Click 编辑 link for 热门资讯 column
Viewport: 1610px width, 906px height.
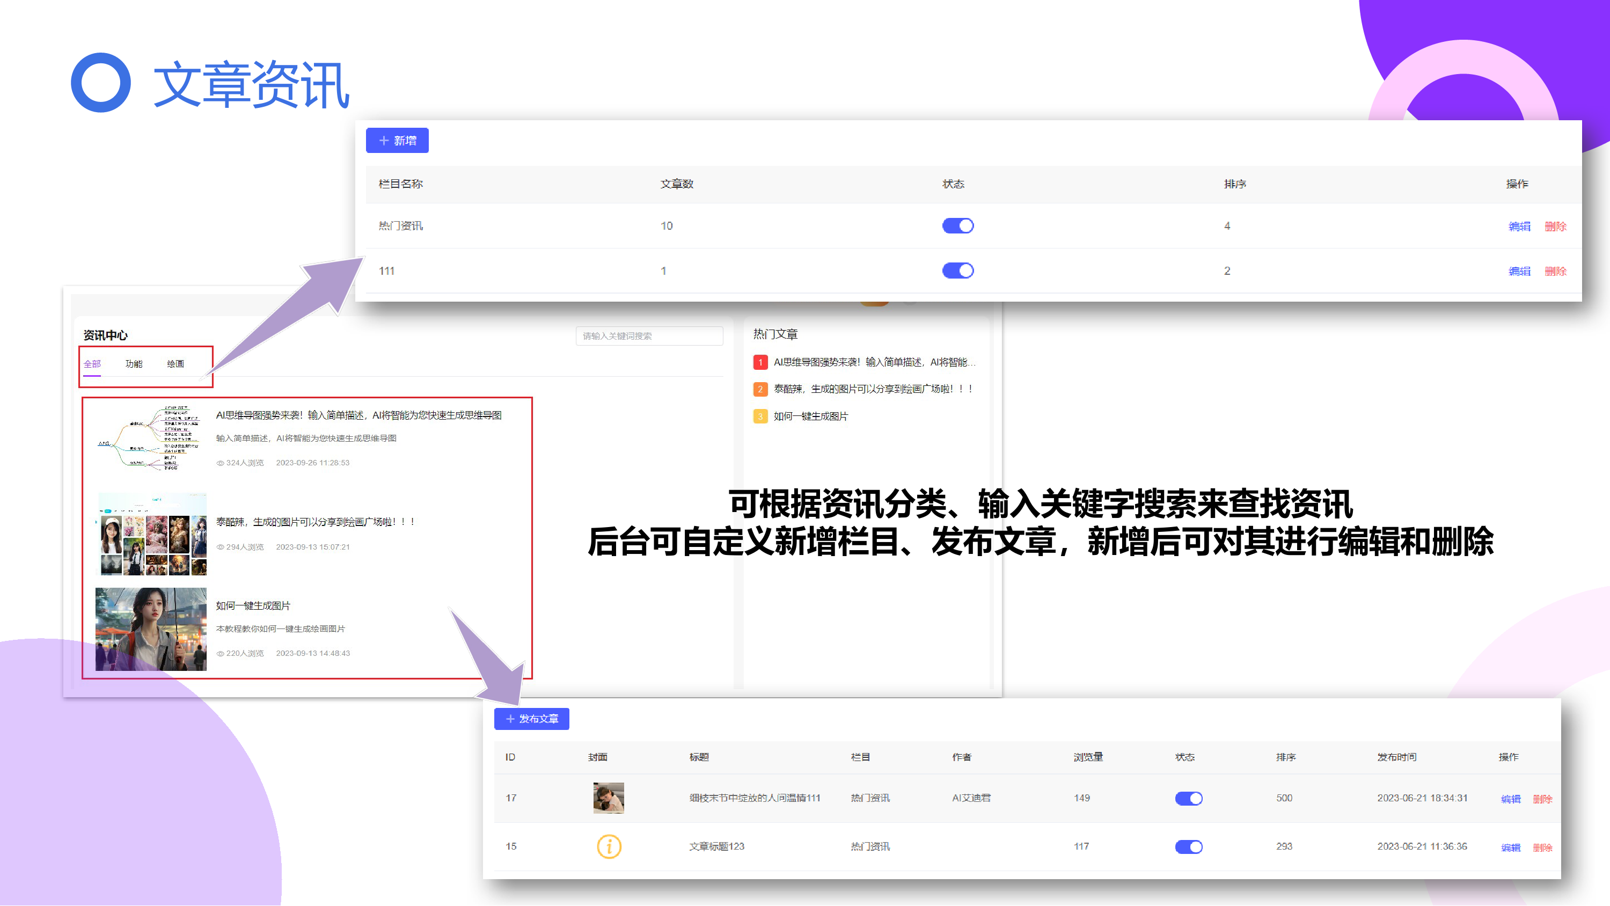click(x=1519, y=226)
